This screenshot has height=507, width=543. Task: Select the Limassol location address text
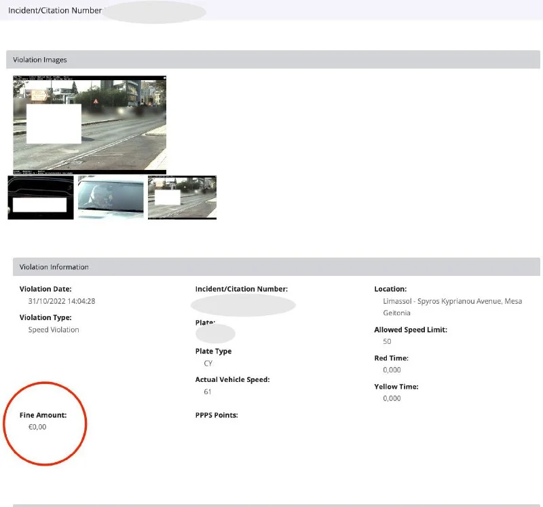pos(452,307)
